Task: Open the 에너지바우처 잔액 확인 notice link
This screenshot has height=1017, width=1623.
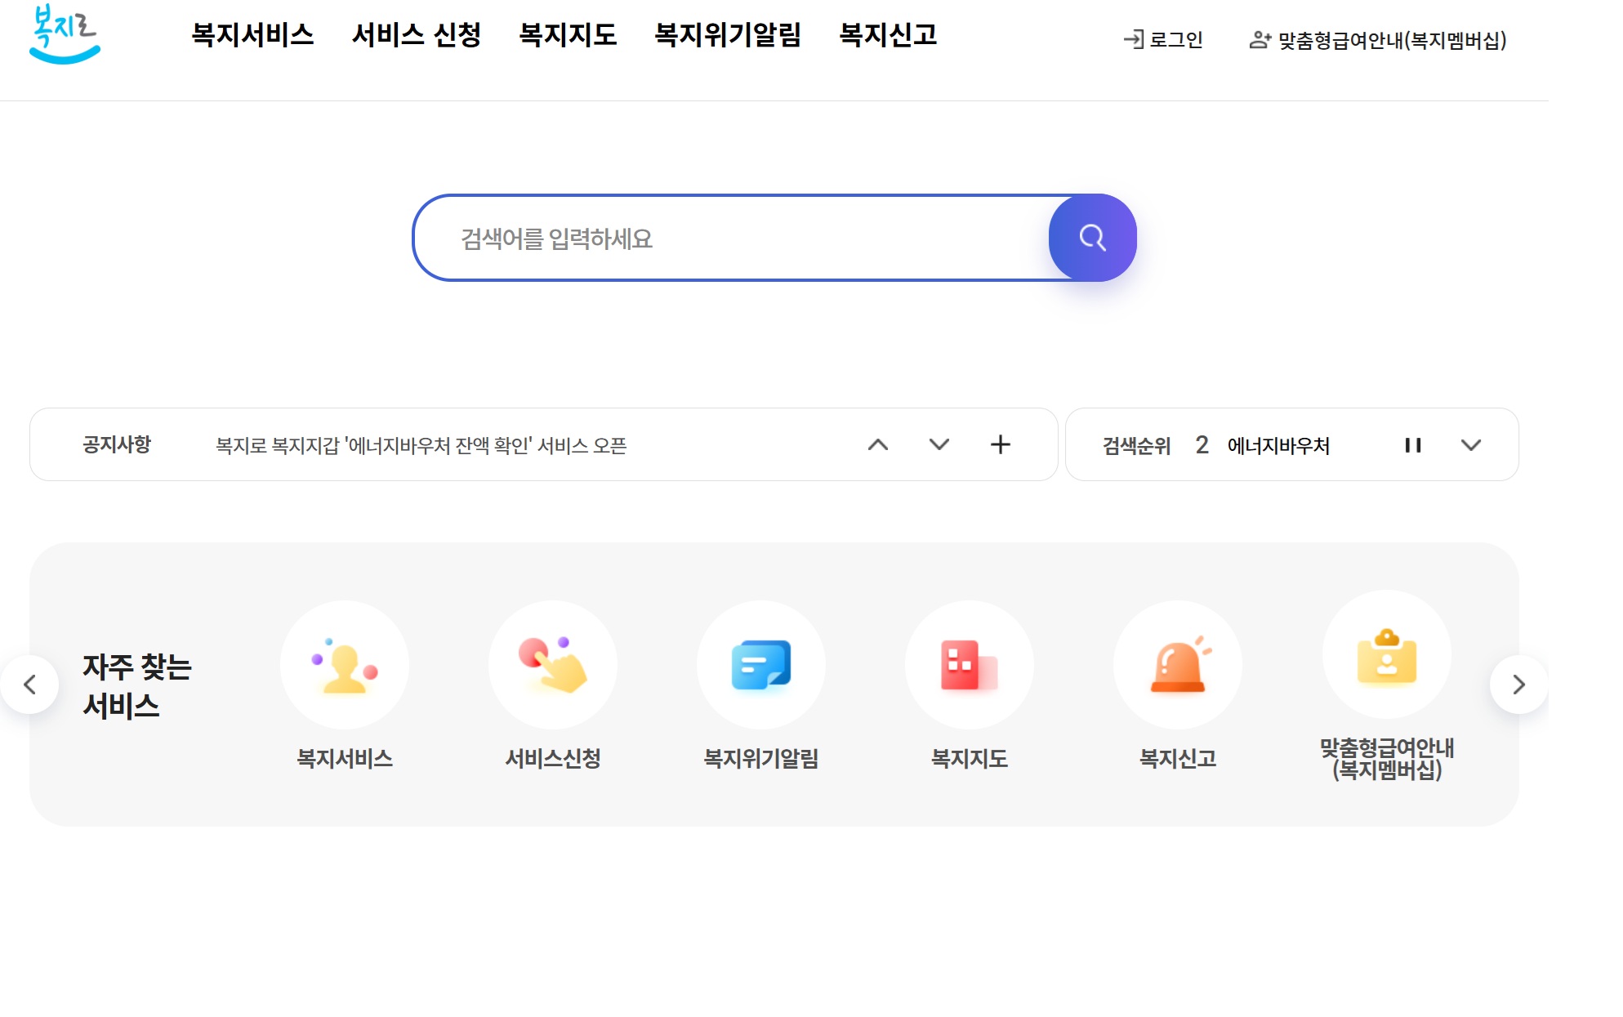Action: tap(421, 445)
